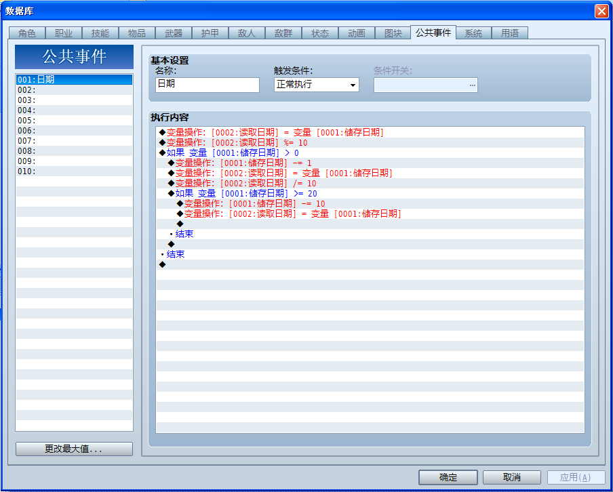Switch to the 敌人 tab
This screenshot has height=492, width=613.
point(247,33)
